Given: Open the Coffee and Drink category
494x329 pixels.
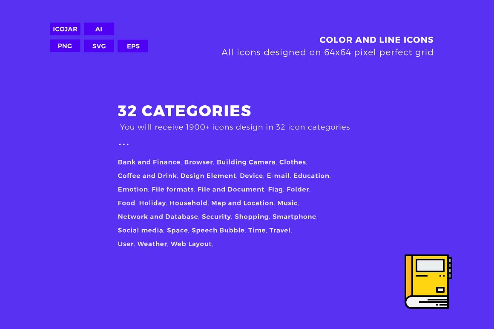Looking at the screenshot, I should tap(147, 176).
